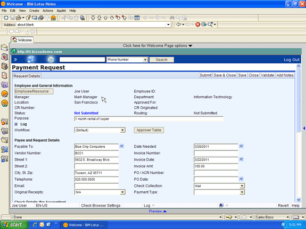Image resolution: width=306 pixels, height=229 pixels.
Task: Click the Print toolbar icon
Action: tap(40, 18)
